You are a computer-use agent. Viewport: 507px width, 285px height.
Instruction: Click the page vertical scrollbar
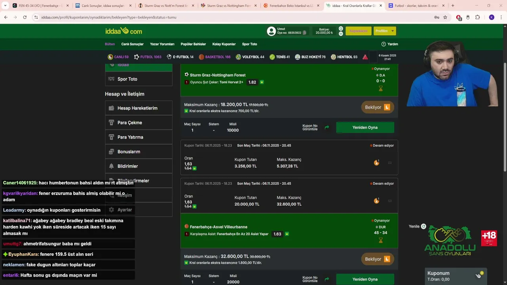505,117
